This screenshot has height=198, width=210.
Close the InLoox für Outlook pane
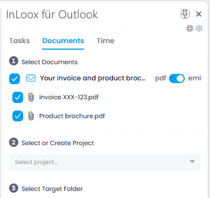click(x=199, y=14)
